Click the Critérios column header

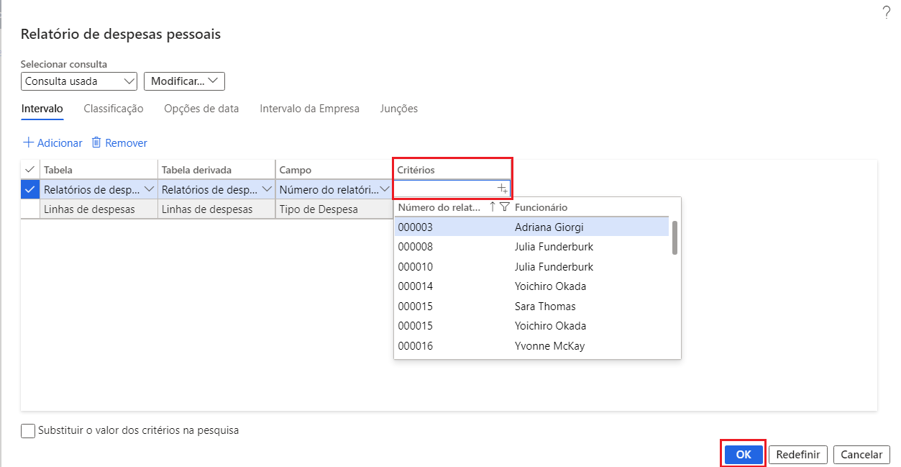pyautogui.click(x=452, y=170)
